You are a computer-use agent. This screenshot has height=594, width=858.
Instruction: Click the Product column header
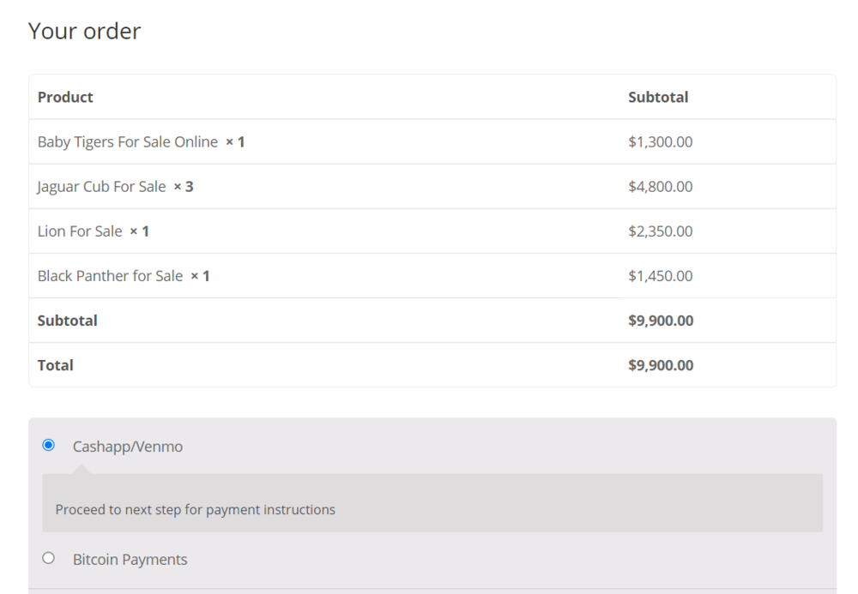tap(65, 98)
